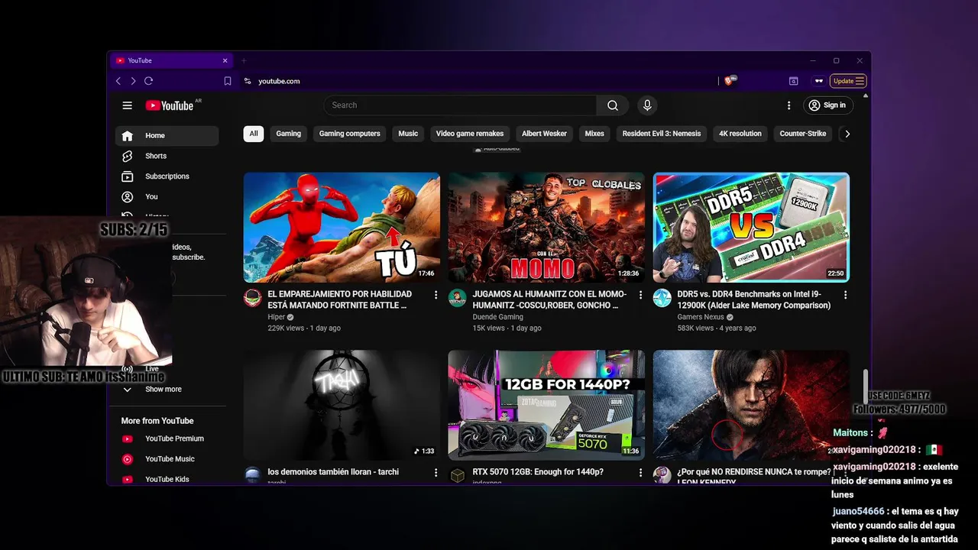Go back with the browser back arrow
Viewport: 978px width, 550px height.
[118, 81]
